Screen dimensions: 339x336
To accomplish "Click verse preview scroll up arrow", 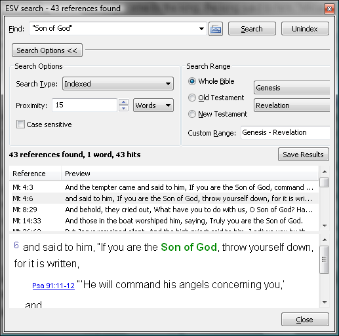I will pyautogui.click(x=325, y=240).
